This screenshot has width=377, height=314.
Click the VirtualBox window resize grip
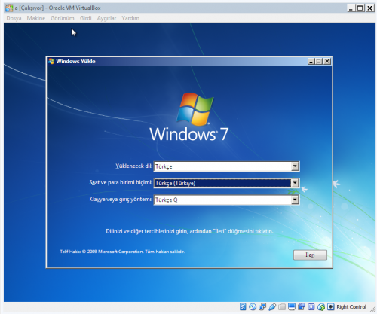click(372, 309)
